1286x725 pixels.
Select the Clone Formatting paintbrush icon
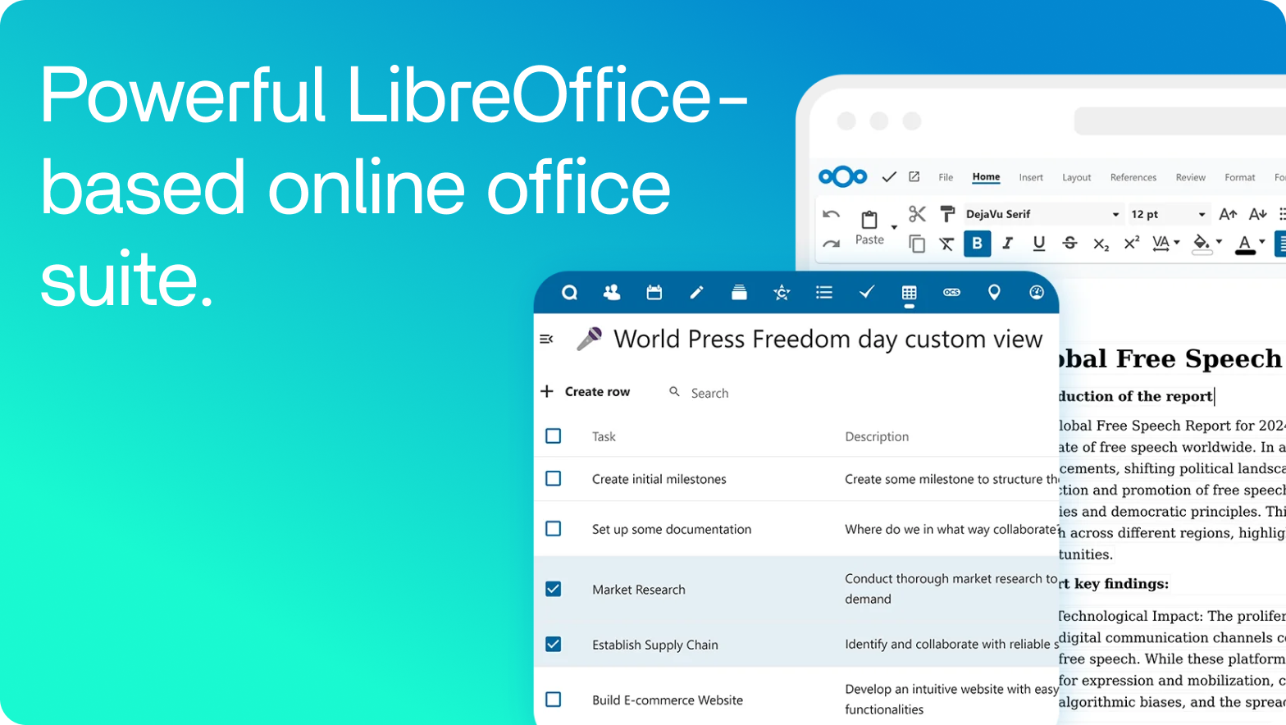(x=946, y=214)
